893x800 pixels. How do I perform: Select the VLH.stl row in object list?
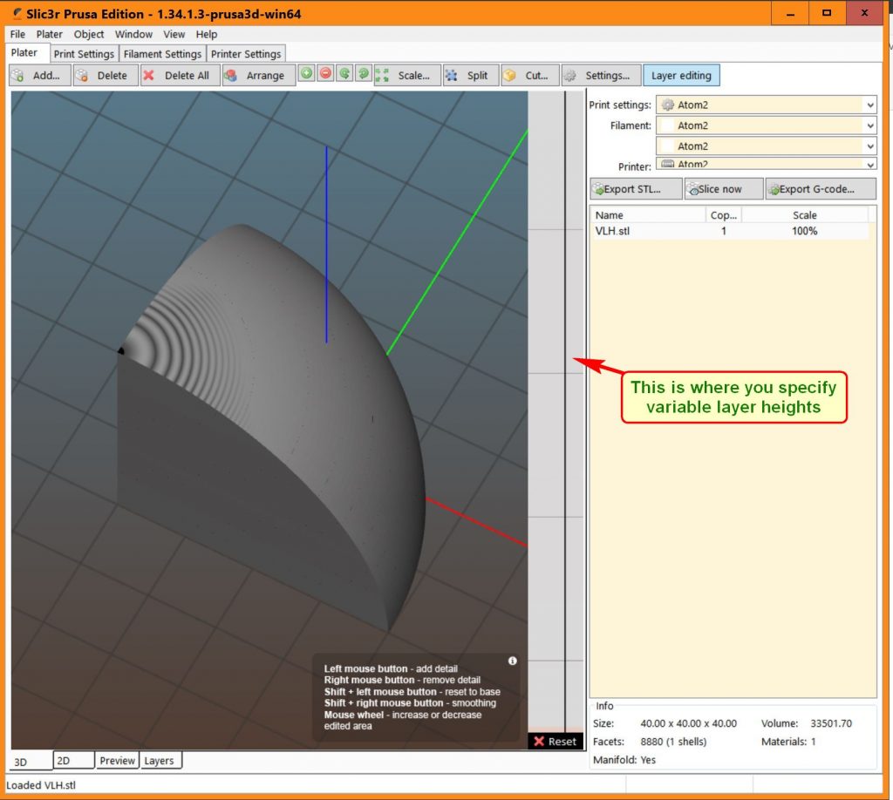pyautogui.click(x=732, y=231)
